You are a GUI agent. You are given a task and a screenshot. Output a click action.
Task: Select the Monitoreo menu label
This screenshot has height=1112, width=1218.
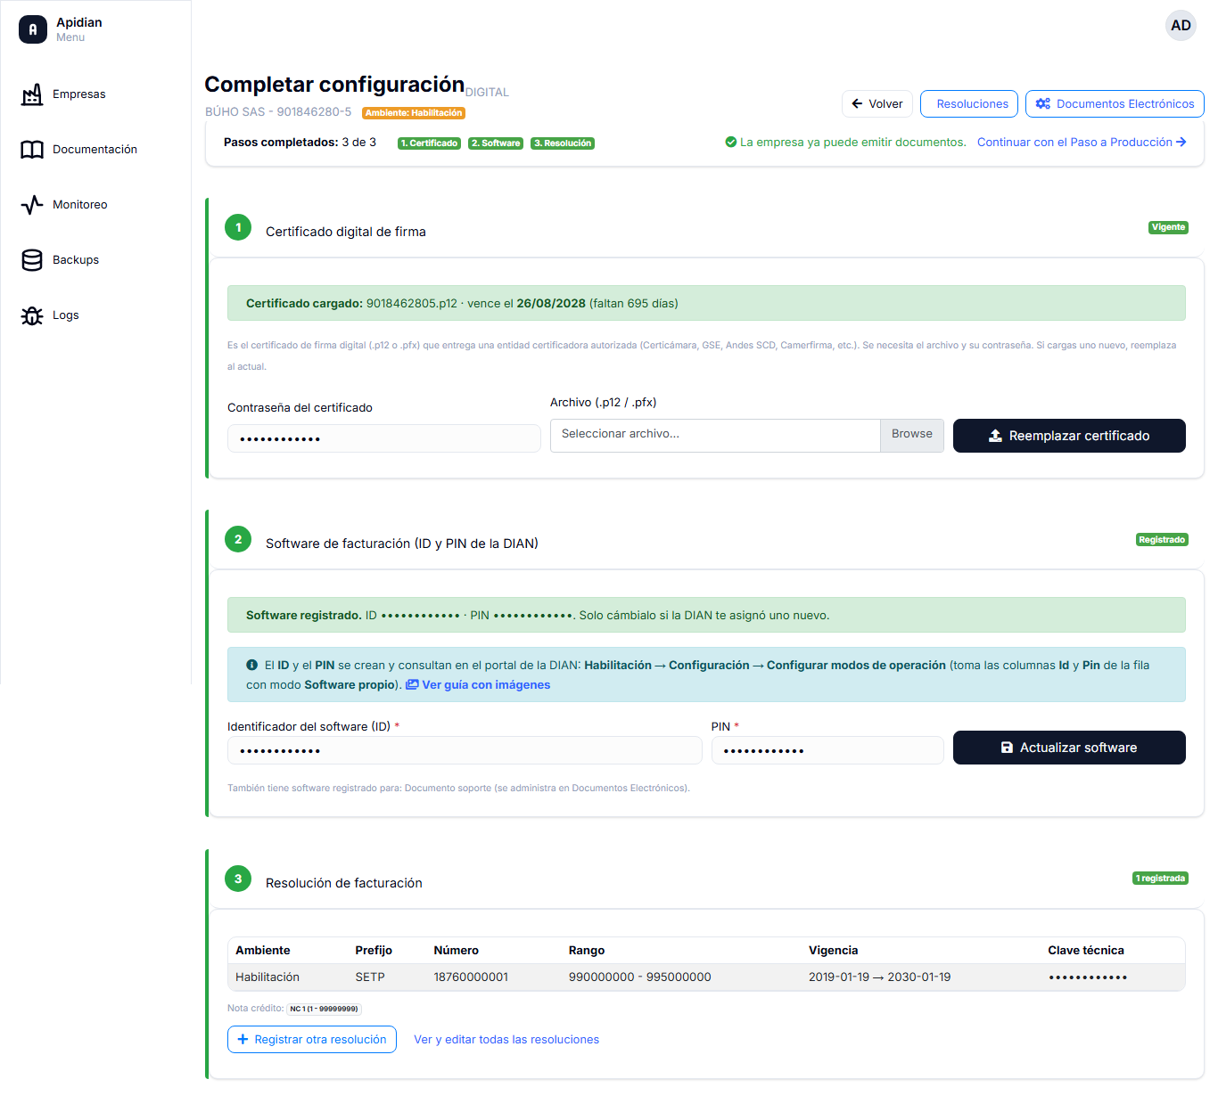click(x=80, y=205)
